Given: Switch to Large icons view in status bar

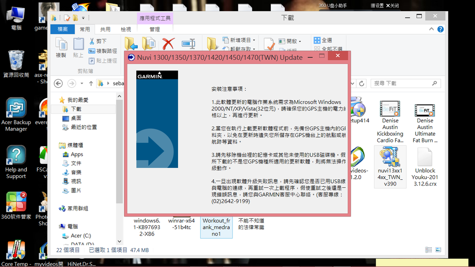Looking at the screenshot, I should pos(438,250).
